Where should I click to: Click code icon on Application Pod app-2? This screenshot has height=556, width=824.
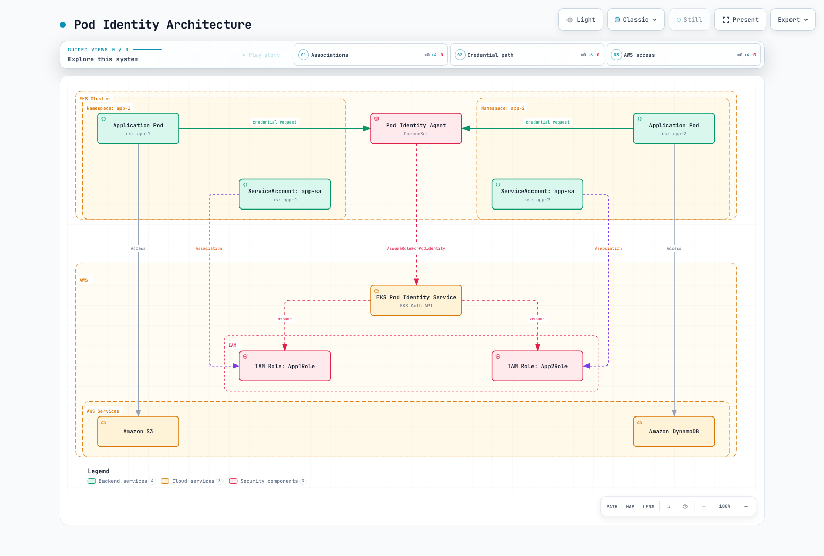click(x=640, y=119)
